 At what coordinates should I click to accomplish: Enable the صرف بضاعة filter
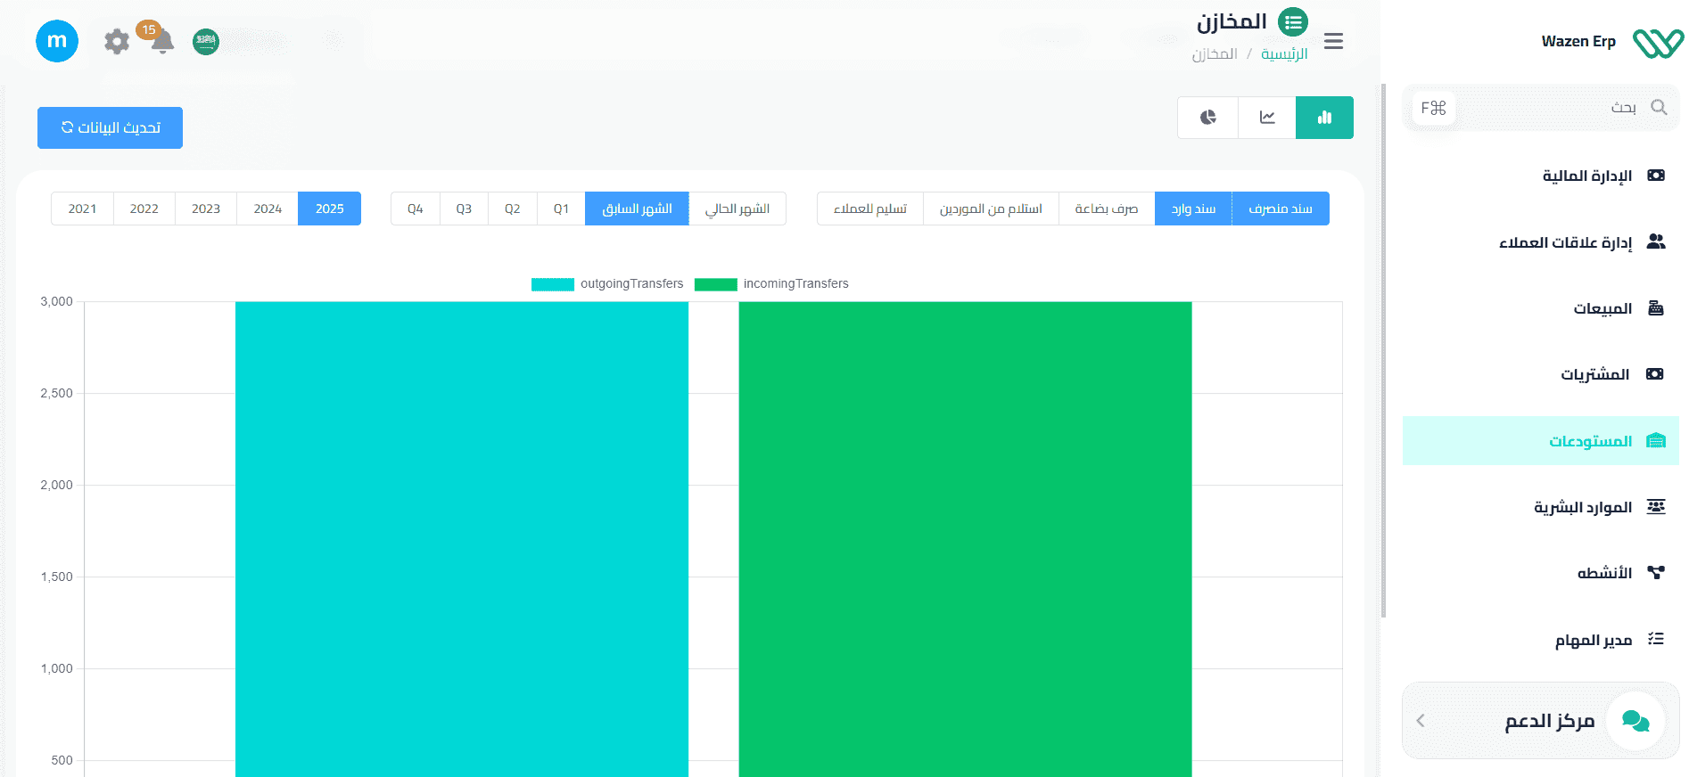pyautogui.click(x=1106, y=209)
